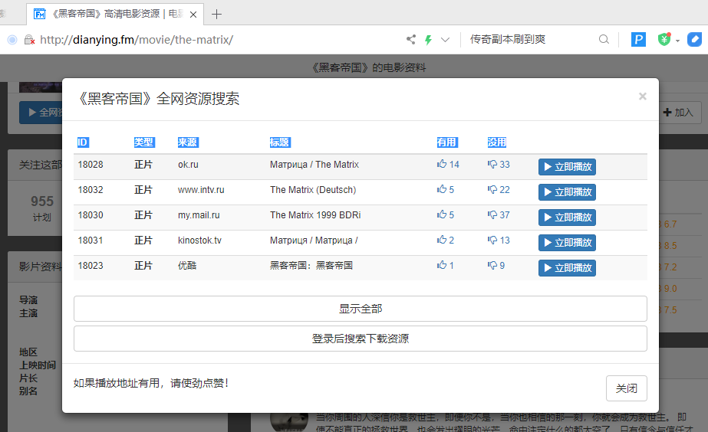Screen dimensions: 708x432
Task: Close the 黑客帝国 browser tab
Action: click(193, 15)
